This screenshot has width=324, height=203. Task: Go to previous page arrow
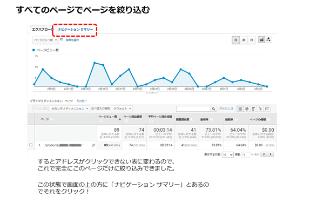(x=264, y=154)
